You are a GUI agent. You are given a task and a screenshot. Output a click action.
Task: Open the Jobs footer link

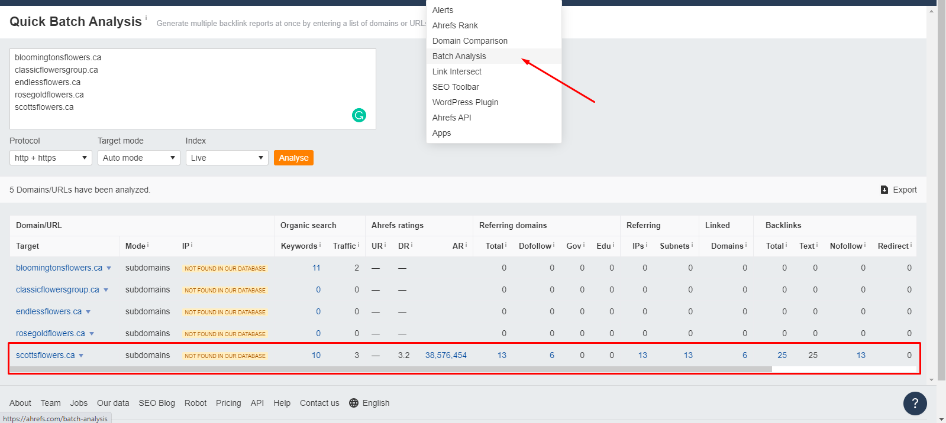point(79,403)
